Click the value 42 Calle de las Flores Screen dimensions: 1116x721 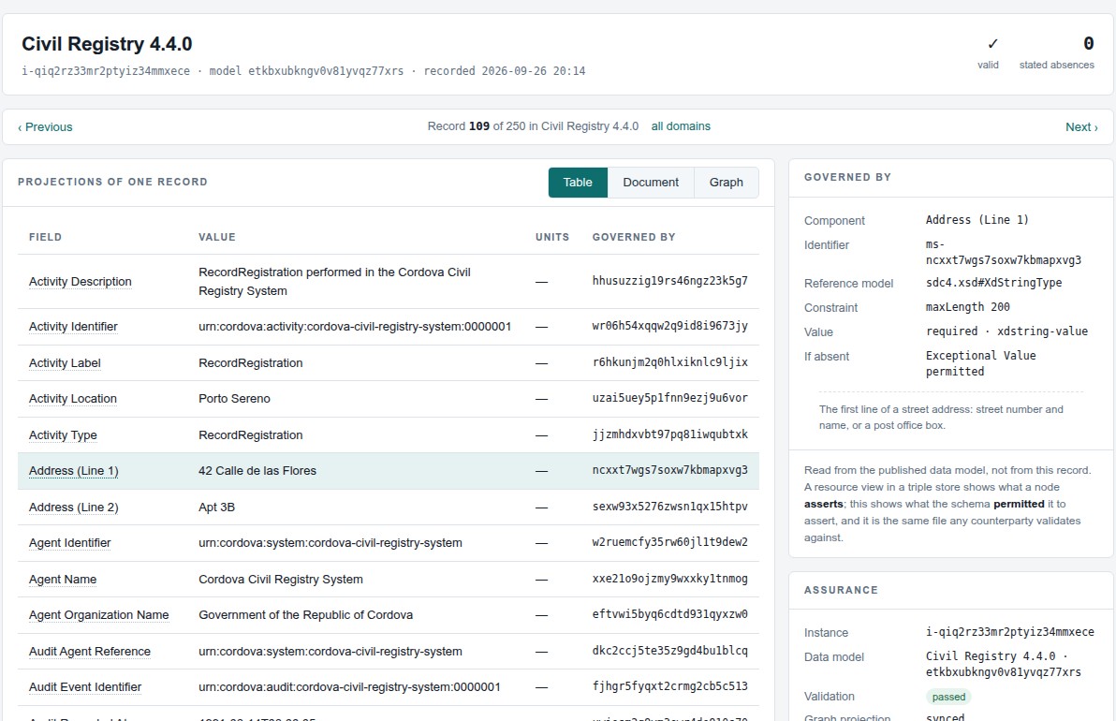click(257, 470)
